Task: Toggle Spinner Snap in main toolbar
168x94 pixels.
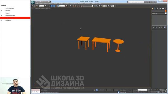Action: point(79,6)
